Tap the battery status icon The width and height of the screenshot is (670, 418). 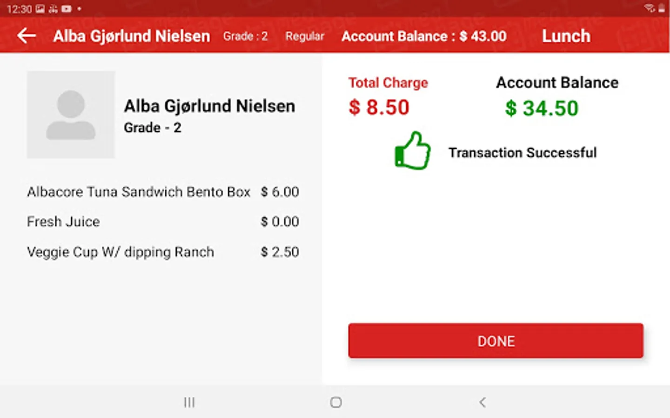click(661, 8)
